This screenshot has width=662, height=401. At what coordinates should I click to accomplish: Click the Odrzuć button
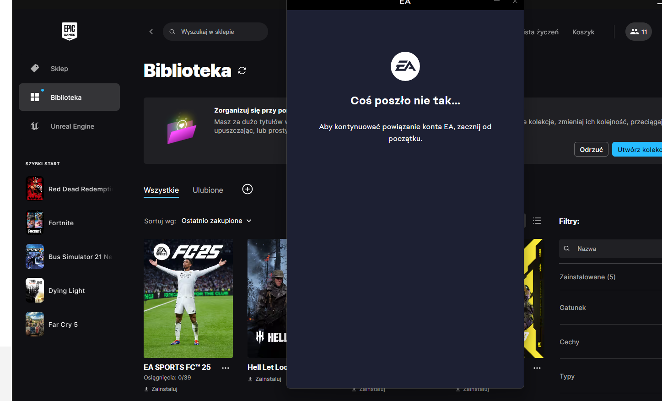pyautogui.click(x=591, y=149)
